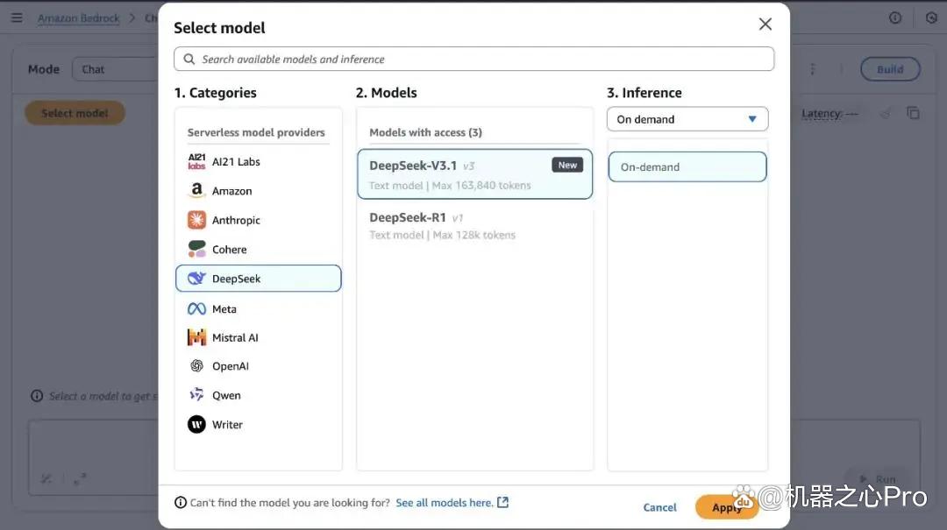Select the DeepSeek category
Viewport: 947px width, 530px height.
pyautogui.click(x=259, y=279)
